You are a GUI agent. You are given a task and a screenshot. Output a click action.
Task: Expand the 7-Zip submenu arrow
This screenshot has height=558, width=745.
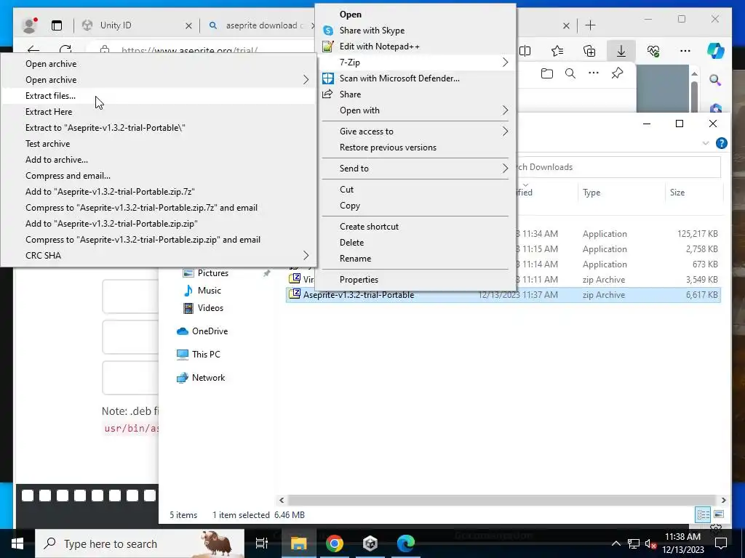[505, 62]
